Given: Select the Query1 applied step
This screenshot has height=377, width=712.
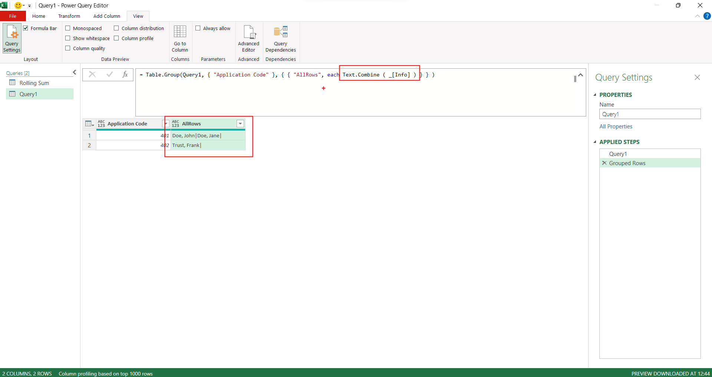Looking at the screenshot, I should pyautogui.click(x=650, y=154).
